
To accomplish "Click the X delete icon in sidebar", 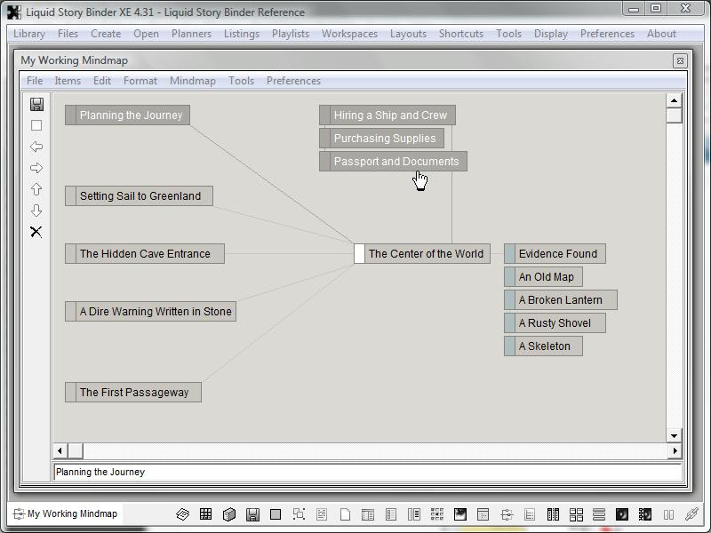I will pos(36,232).
